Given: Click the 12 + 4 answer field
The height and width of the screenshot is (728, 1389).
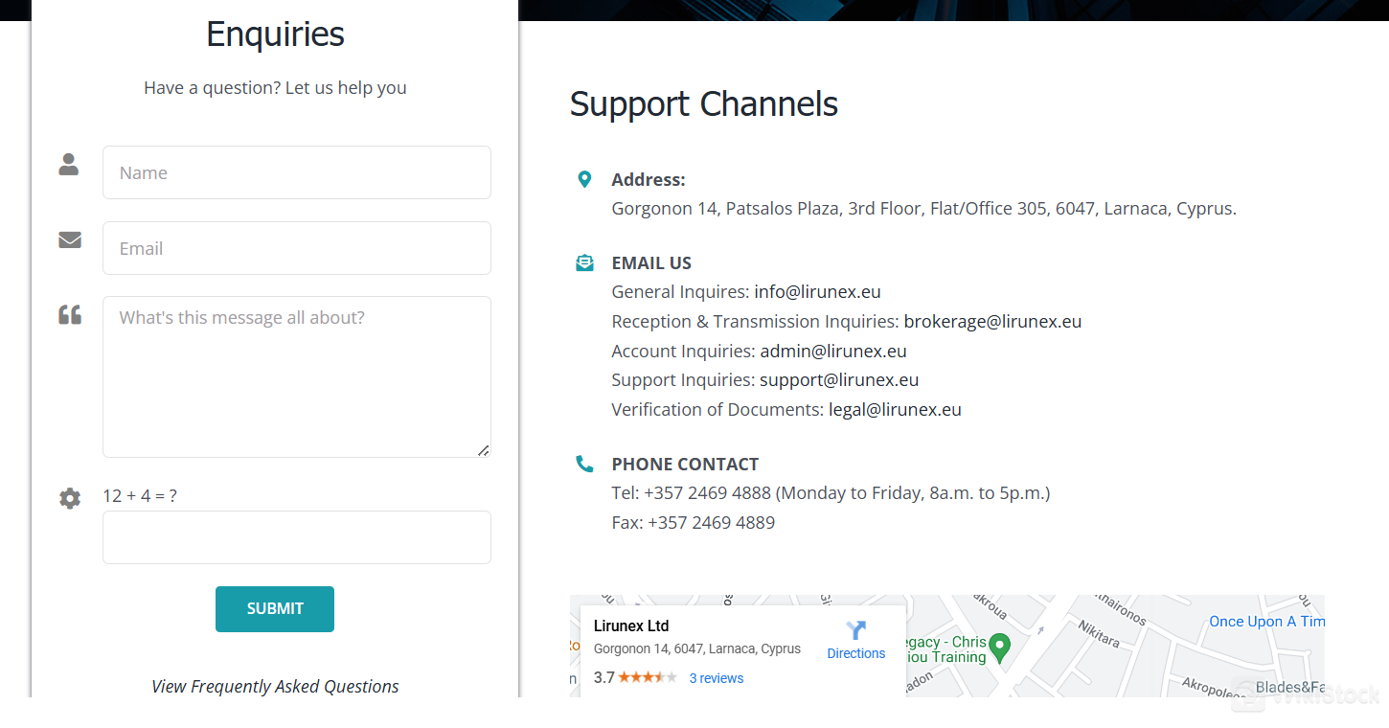Looking at the screenshot, I should click(297, 537).
